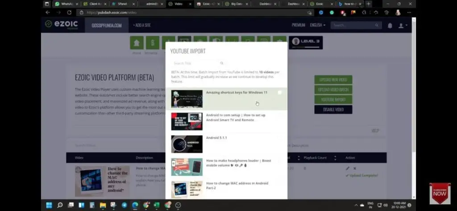Select Android tv com setup video thumbnail
Image resolution: width=457 pixels, height=211 pixels.
tap(187, 121)
